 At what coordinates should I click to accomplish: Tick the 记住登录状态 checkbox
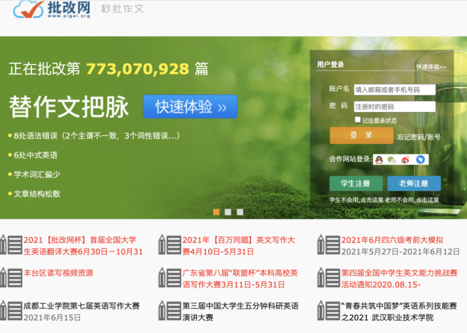pos(358,120)
